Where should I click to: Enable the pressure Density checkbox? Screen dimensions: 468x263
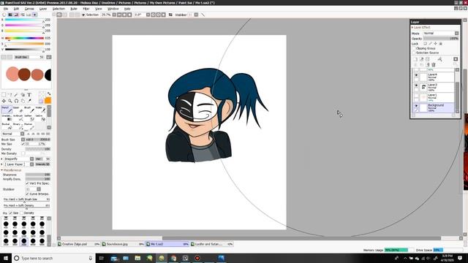pos(21,213)
